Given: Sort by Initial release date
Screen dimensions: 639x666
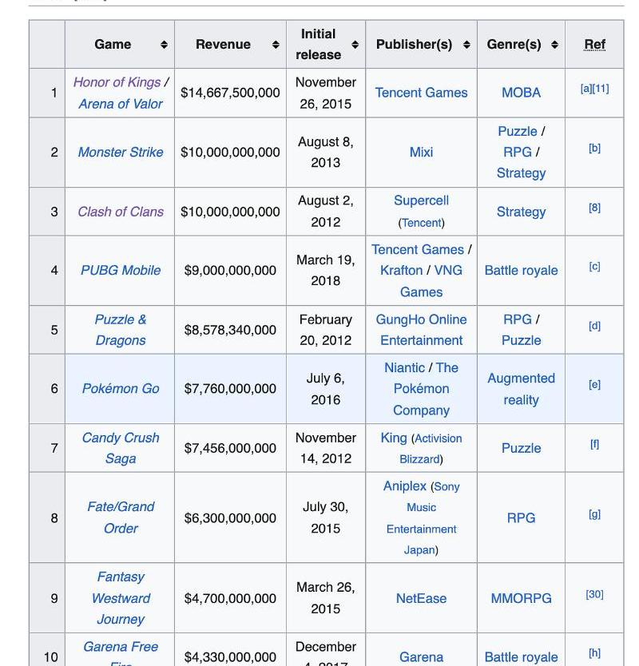Looking at the screenshot, I should [355, 45].
